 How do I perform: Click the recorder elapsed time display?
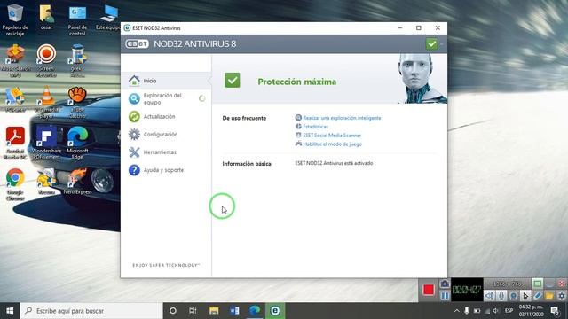tap(467, 290)
